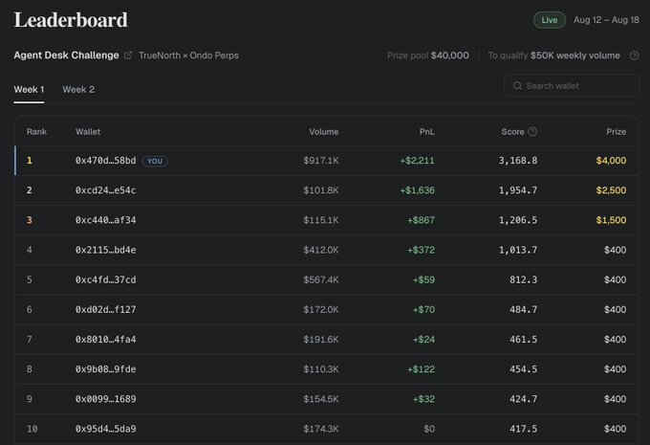Click the 3,168.8 score value
This screenshot has height=445, width=650.
coord(518,161)
